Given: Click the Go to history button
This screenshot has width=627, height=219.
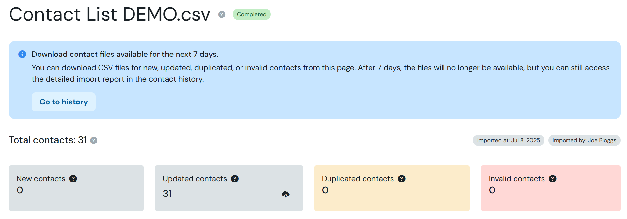Looking at the screenshot, I should click(x=63, y=102).
